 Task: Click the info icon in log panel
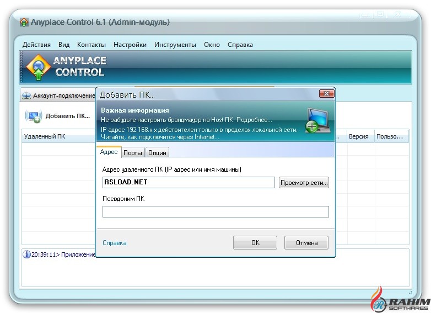tap(26, 254)
